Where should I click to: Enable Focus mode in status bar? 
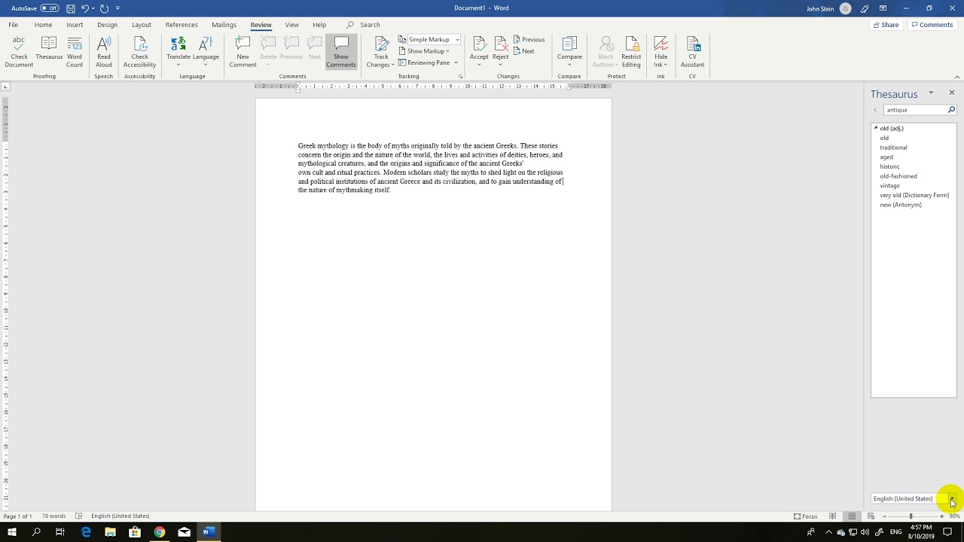coord(805,516)
